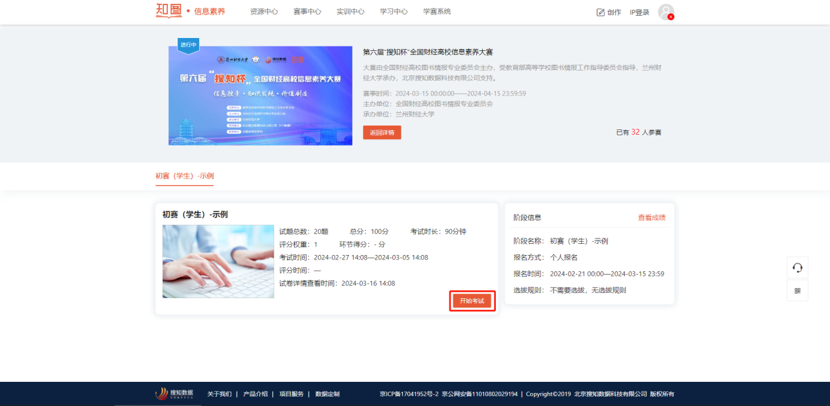Navigate to 学习中心 menu item
This screenshot has width=830, height=406.
[x=394, y=12]
